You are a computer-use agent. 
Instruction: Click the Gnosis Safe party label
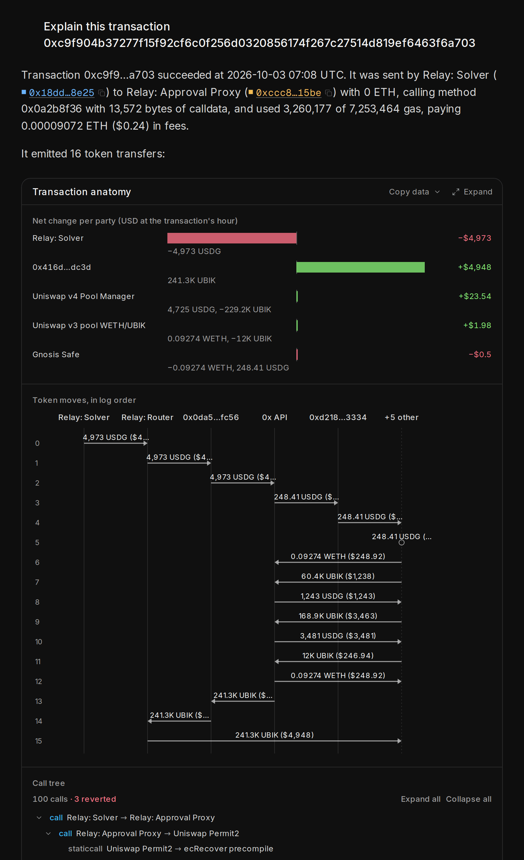coord(56,355)
